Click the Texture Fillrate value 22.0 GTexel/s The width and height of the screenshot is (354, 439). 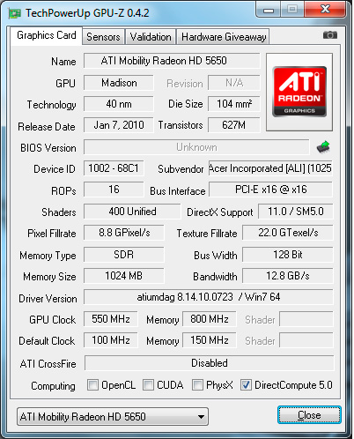pos(288,233)
